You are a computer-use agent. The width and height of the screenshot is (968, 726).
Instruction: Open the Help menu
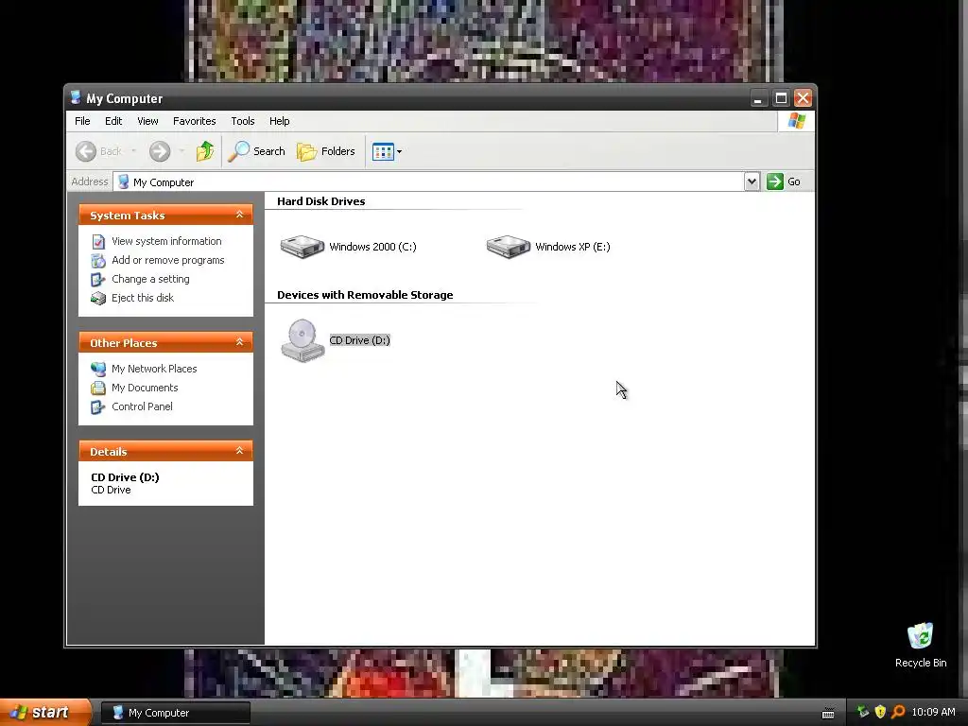pyautogui.click(x=279, y=121)
